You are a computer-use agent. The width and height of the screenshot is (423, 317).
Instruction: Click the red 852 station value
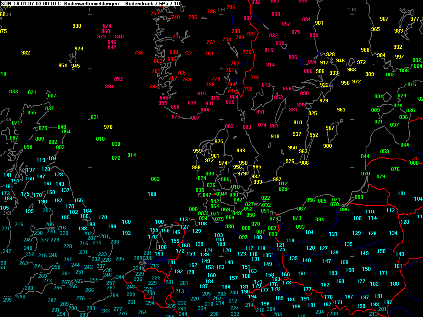119,79
